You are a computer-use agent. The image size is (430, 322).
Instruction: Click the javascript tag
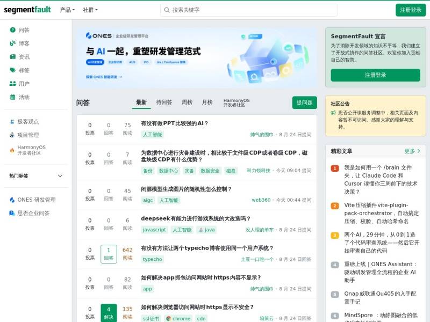click(154, 230)
